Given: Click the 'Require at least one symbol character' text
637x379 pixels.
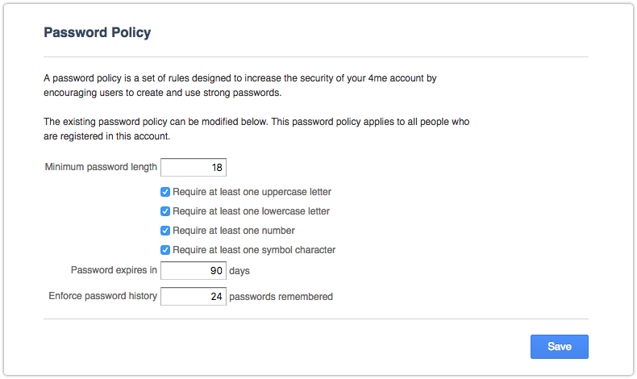Looking at the screenshot, I should pos(254,250).
